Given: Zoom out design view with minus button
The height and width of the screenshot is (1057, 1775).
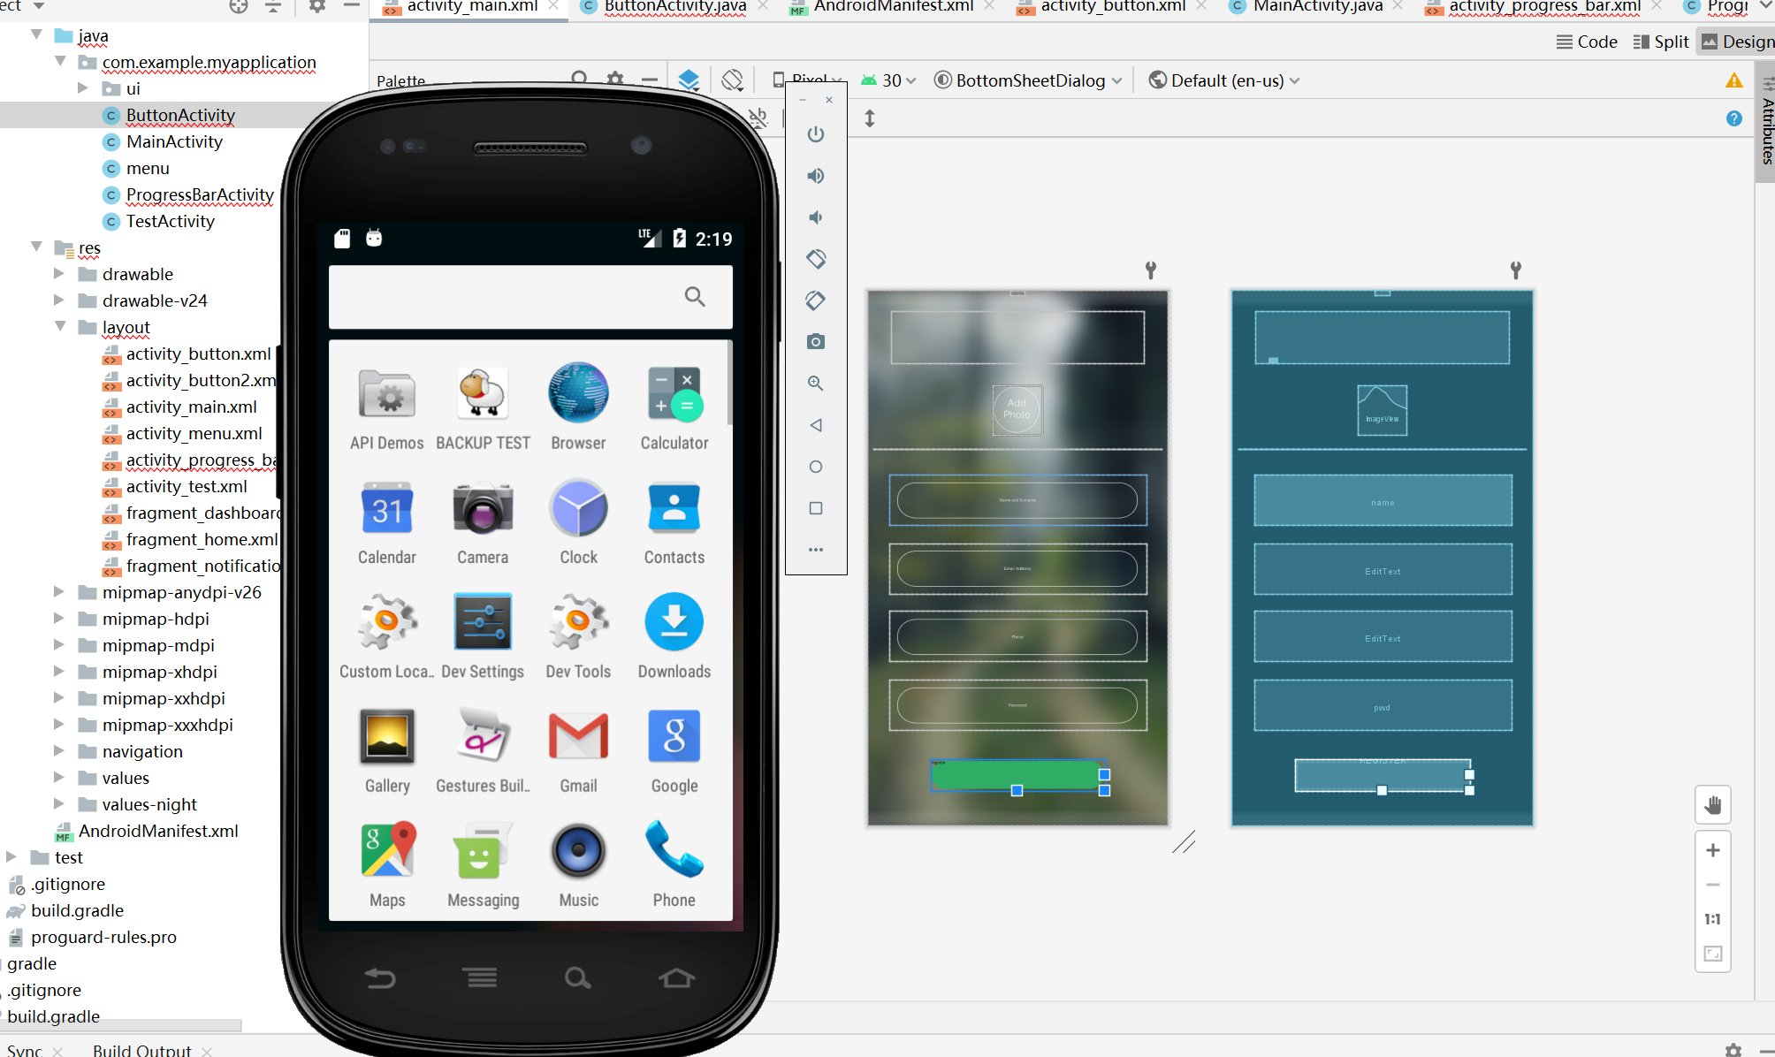Looking at the screenshot, I should [x=1713, y=885].
